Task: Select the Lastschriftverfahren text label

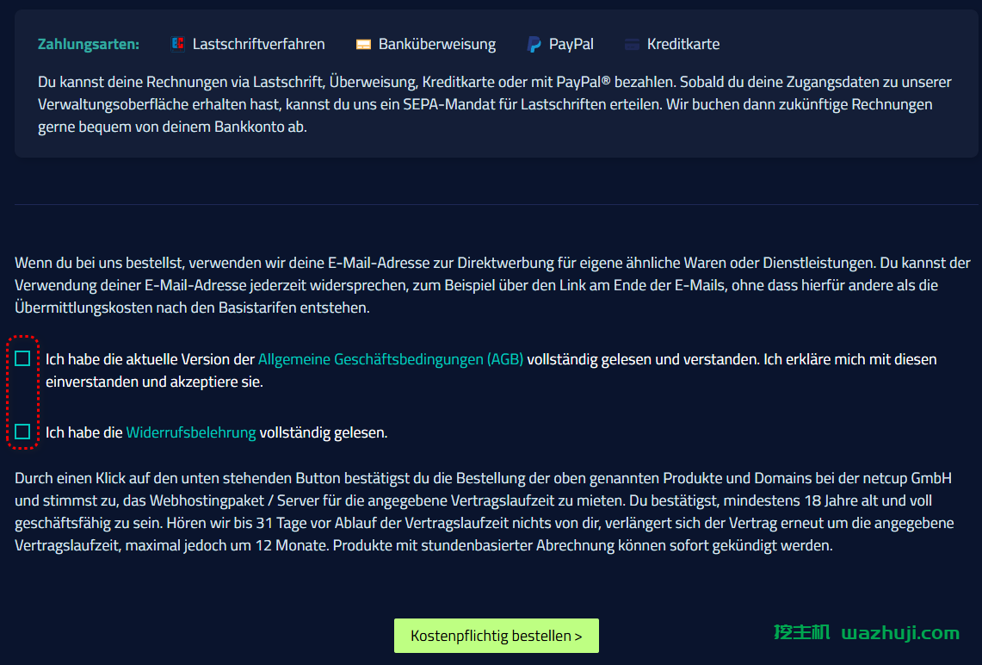Action: [258, 44]
